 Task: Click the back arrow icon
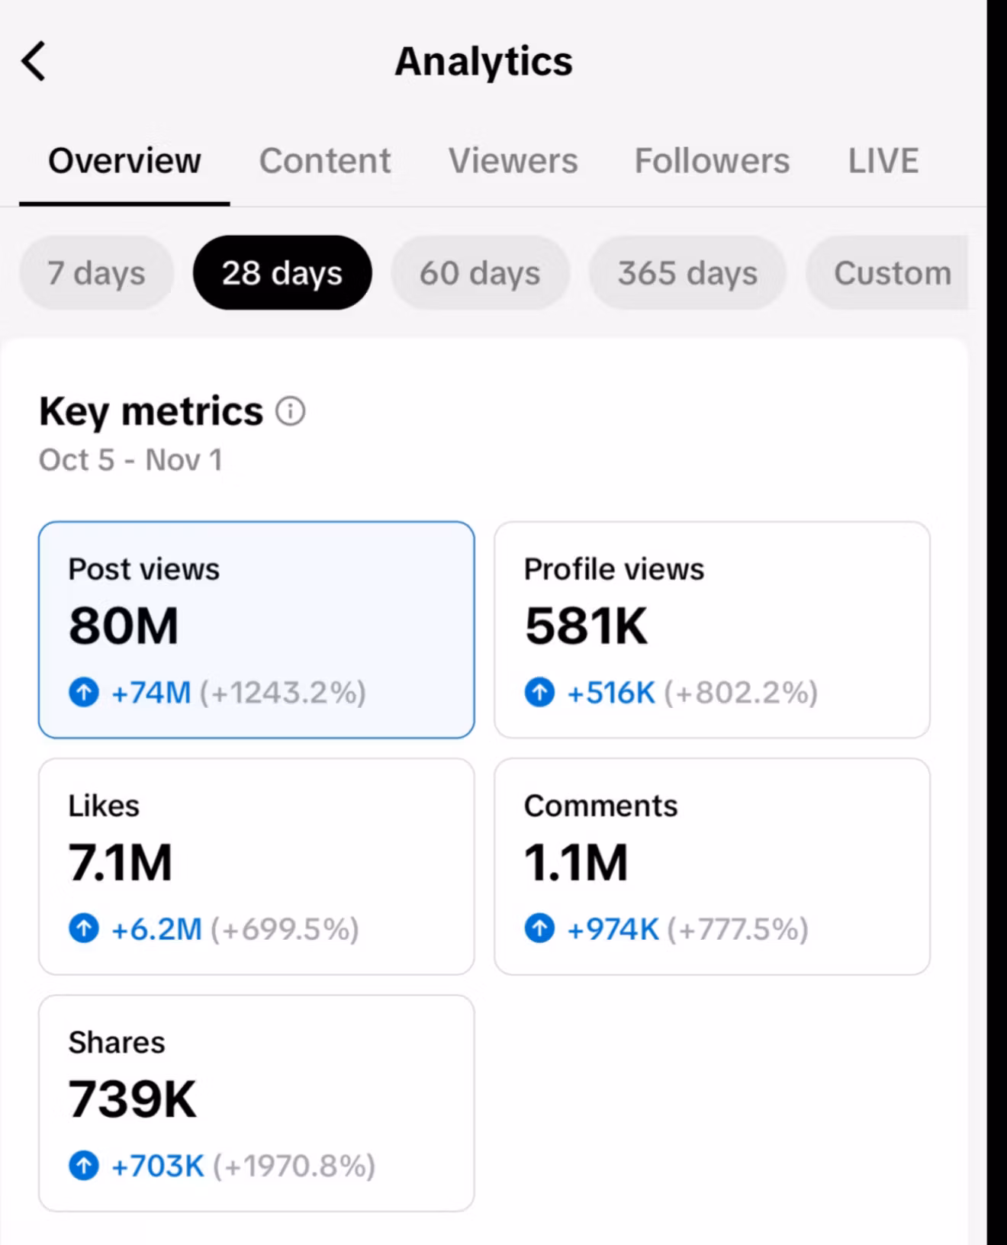point(34,62)
